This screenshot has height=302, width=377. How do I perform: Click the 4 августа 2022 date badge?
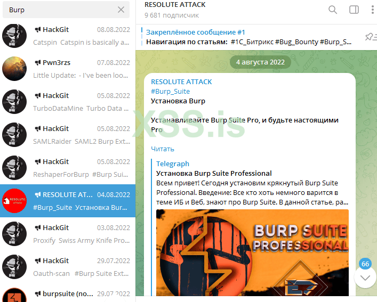pos(260,62)
